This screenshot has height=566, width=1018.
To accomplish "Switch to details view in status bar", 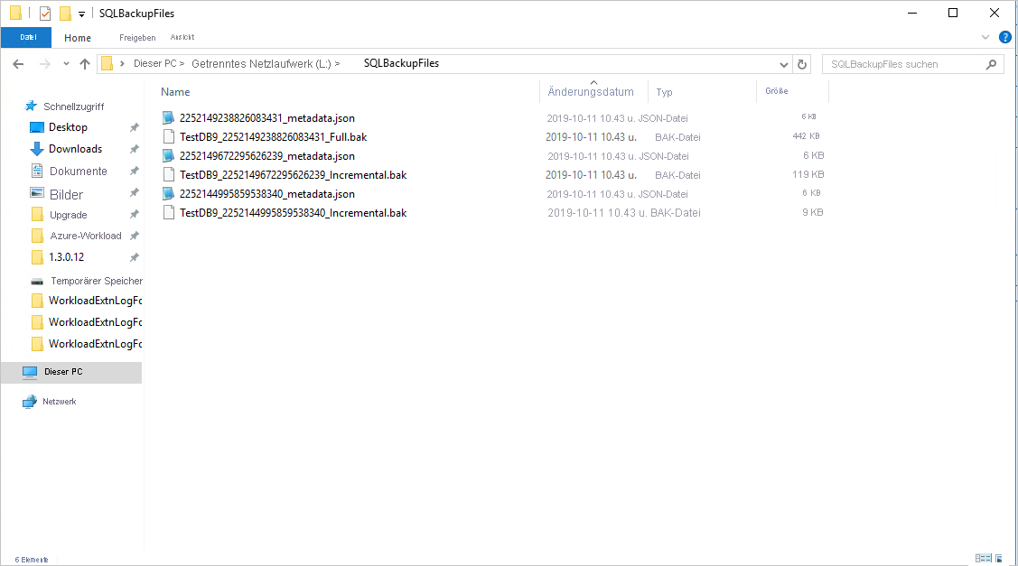I will point(983,558).
